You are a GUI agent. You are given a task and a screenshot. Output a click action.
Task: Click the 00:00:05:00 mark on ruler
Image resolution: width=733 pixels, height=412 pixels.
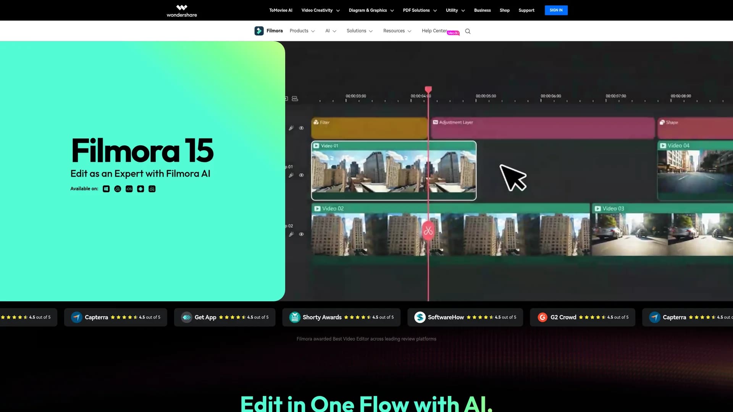click(486, 96)
